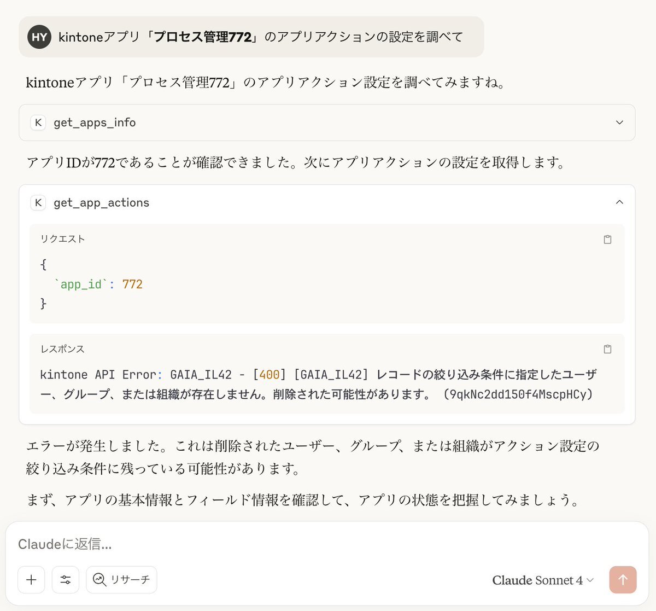Open the Claude Sonnet 4 model selector
The width and height of the screenshot is (656, 611).
tap(543, 580)
